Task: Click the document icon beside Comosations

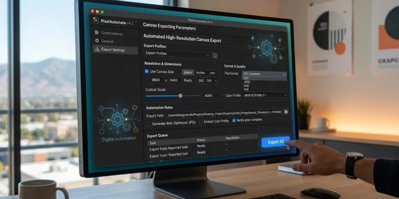Action: pos(97,32)
